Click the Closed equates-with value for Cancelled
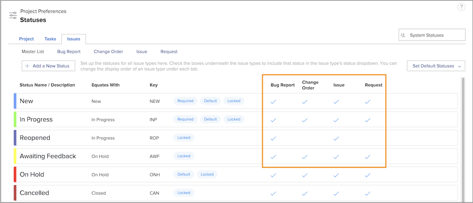Image resolution: width=473 pixels, height=203 pixels. coord(99,194)
